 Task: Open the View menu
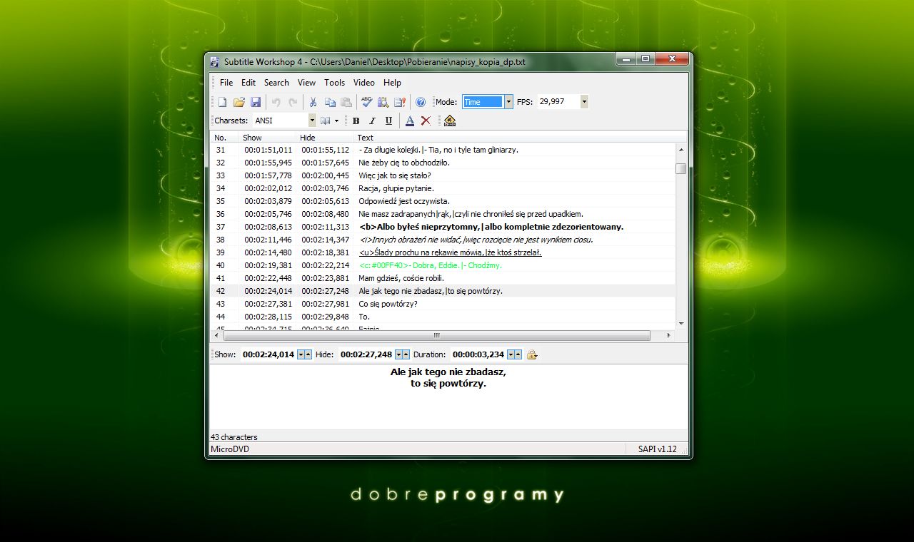306,83
